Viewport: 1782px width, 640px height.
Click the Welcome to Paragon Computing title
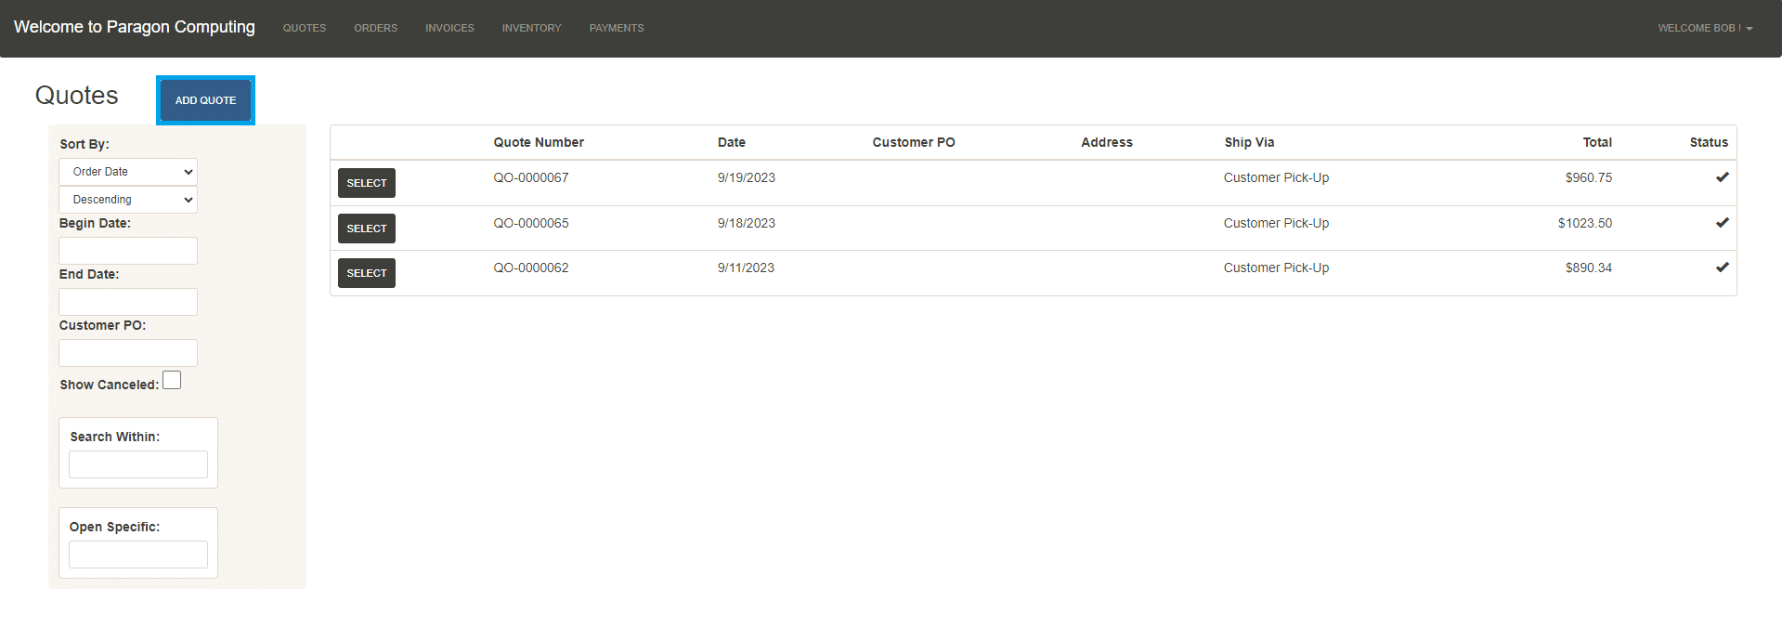pos(135,27)
